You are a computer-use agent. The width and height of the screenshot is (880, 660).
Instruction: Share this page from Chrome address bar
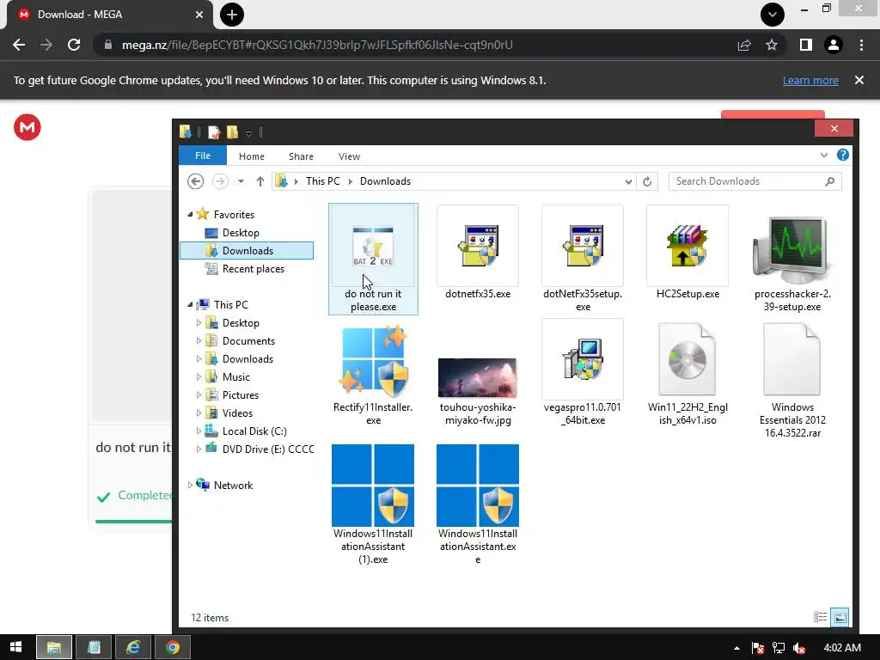[x=744, y=45]
